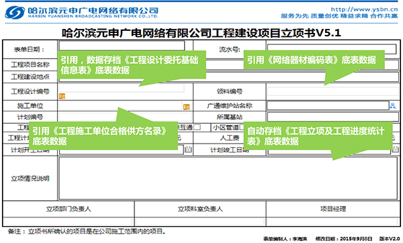Click the 所属基站 input field

pos(333,117)
